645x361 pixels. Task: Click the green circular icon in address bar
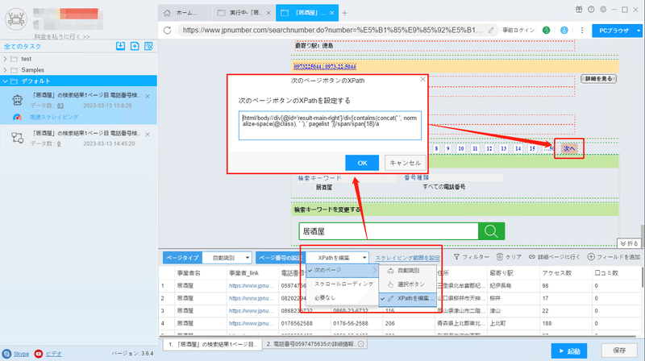[547, 30]
